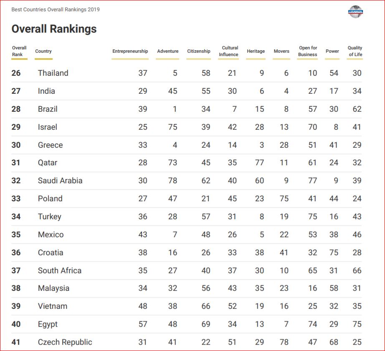Select the Saudi Arabia row name

[x=60, y=181]
